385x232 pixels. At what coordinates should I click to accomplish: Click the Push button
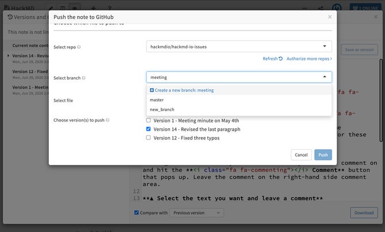click(x=323, y=155)
